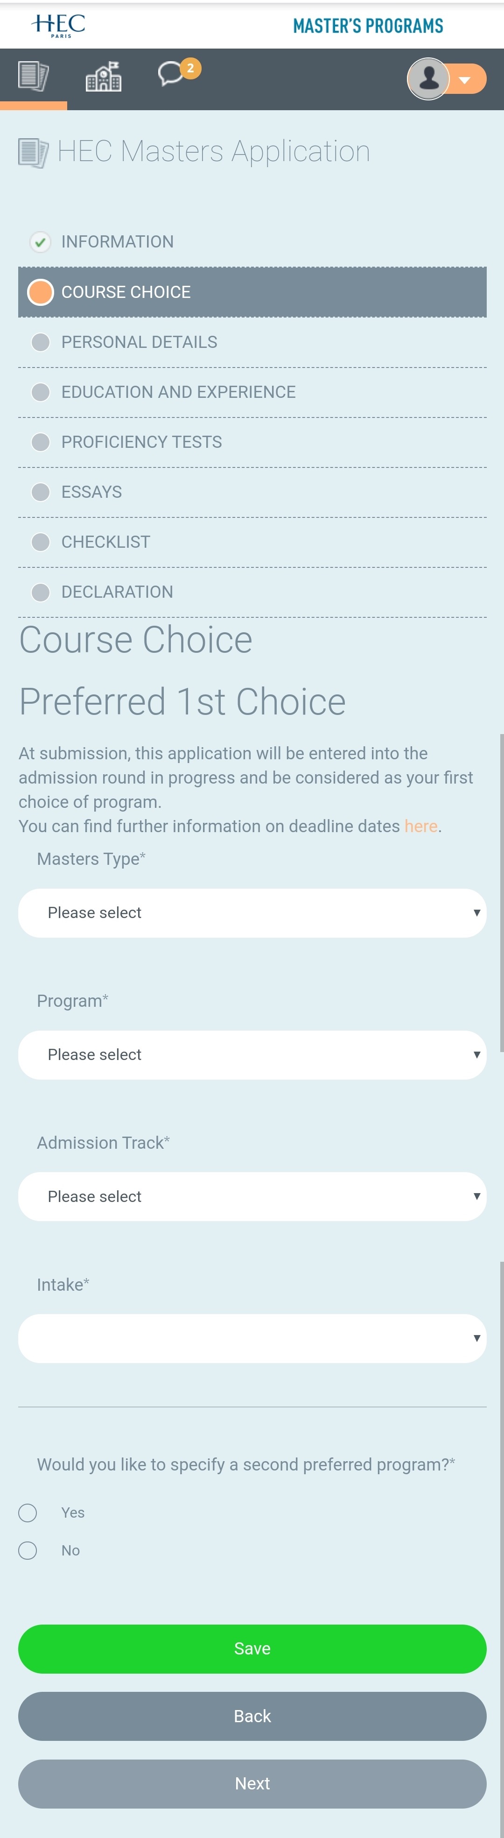Click the orange circle beside COURSE CHOICE
Image resolution: width=504 pixels, height=1838 pixels.
point(41,292)
